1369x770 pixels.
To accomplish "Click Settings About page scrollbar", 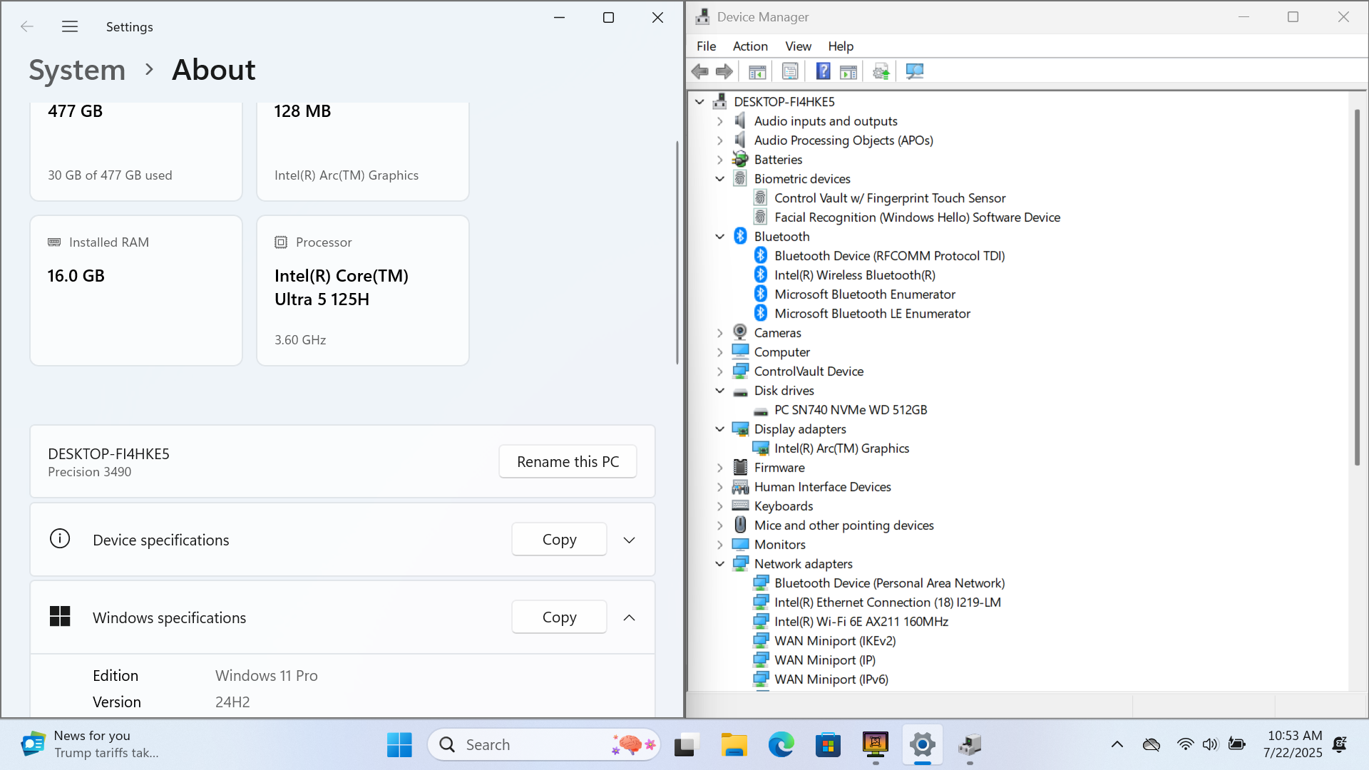I will (x=677, y=253).
